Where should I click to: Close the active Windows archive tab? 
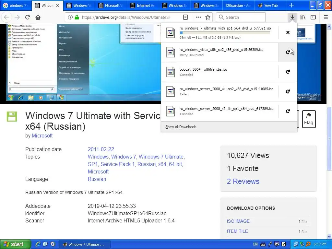point(58,6)
